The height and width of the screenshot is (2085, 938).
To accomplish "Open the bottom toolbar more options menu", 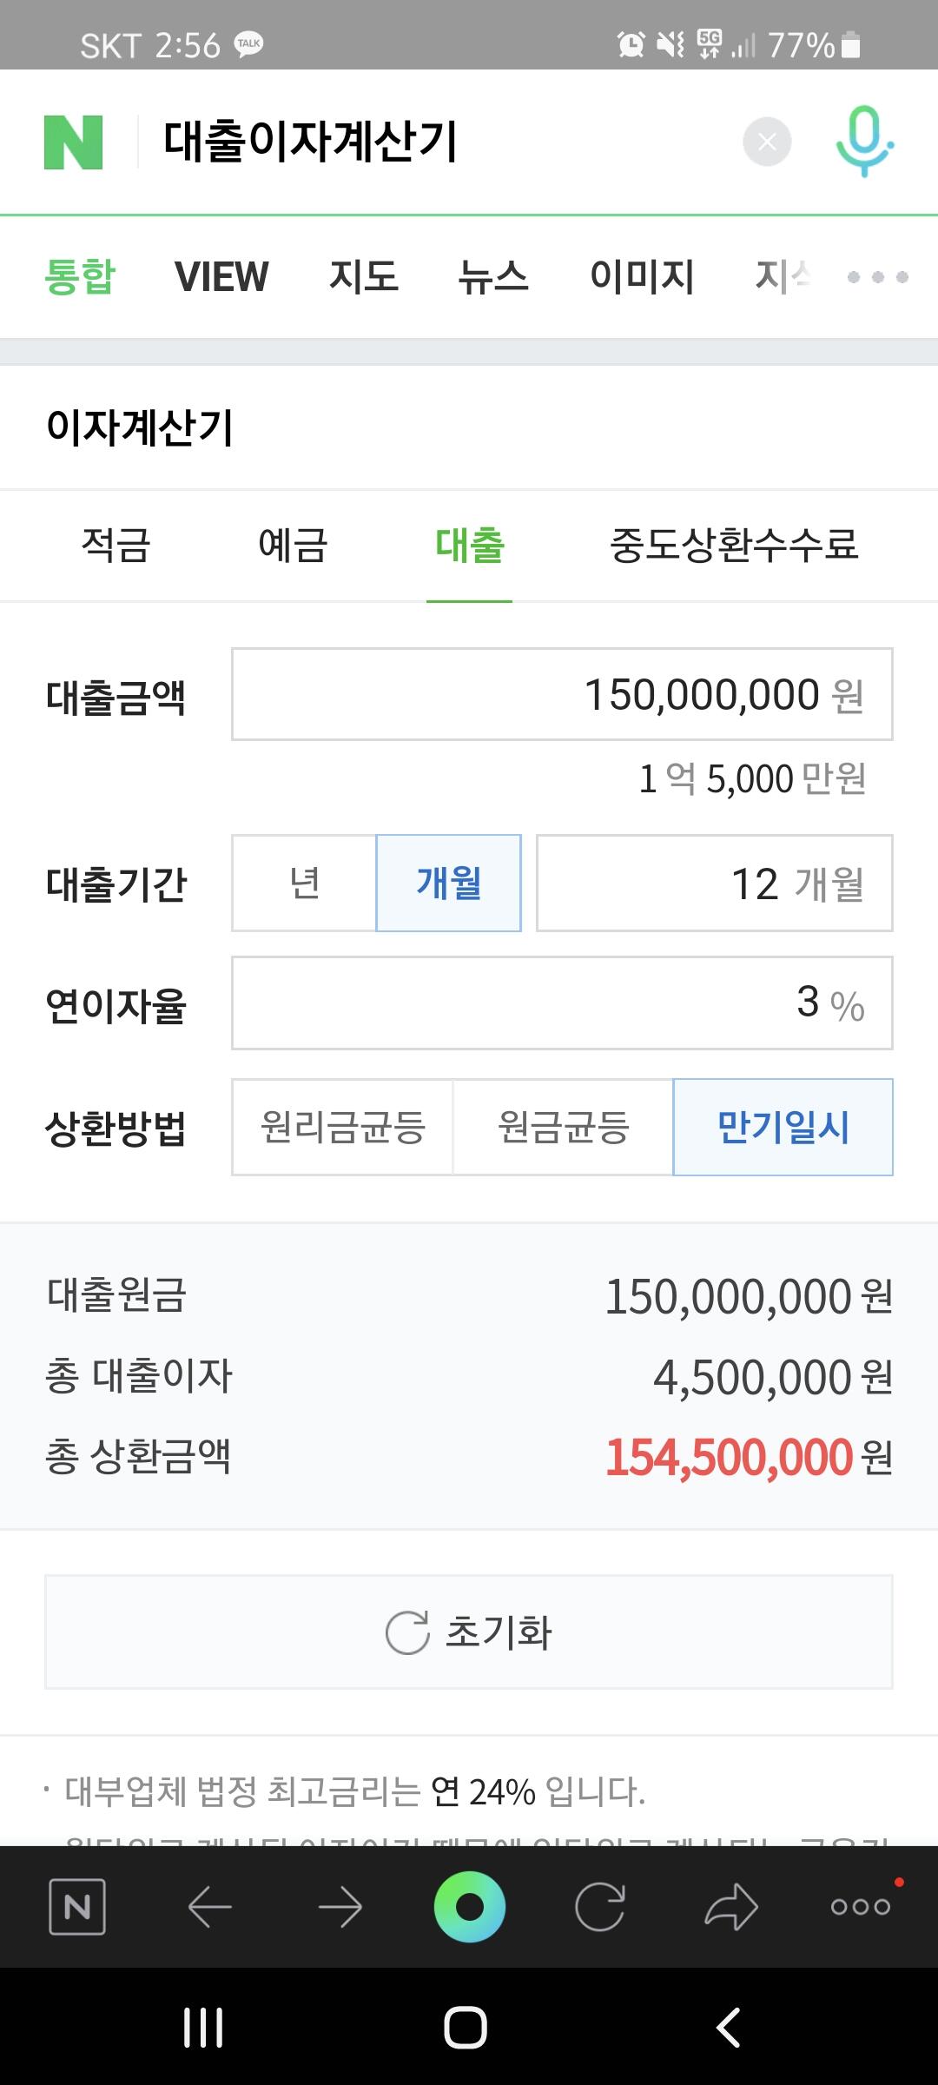I will pos(860,1907).
